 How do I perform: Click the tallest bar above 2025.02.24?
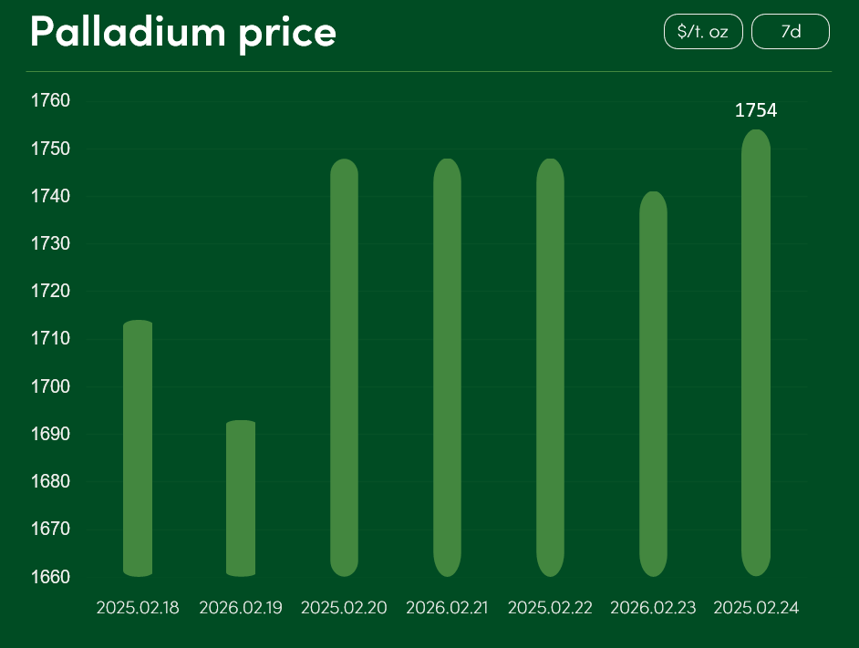pos(756,353)
